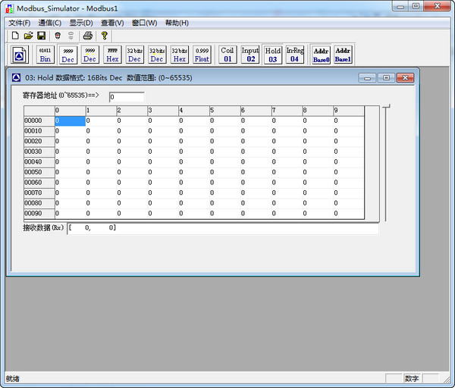
Task: Select the Bin data format button
Action: pyautogui.click(x=45, y=55)
